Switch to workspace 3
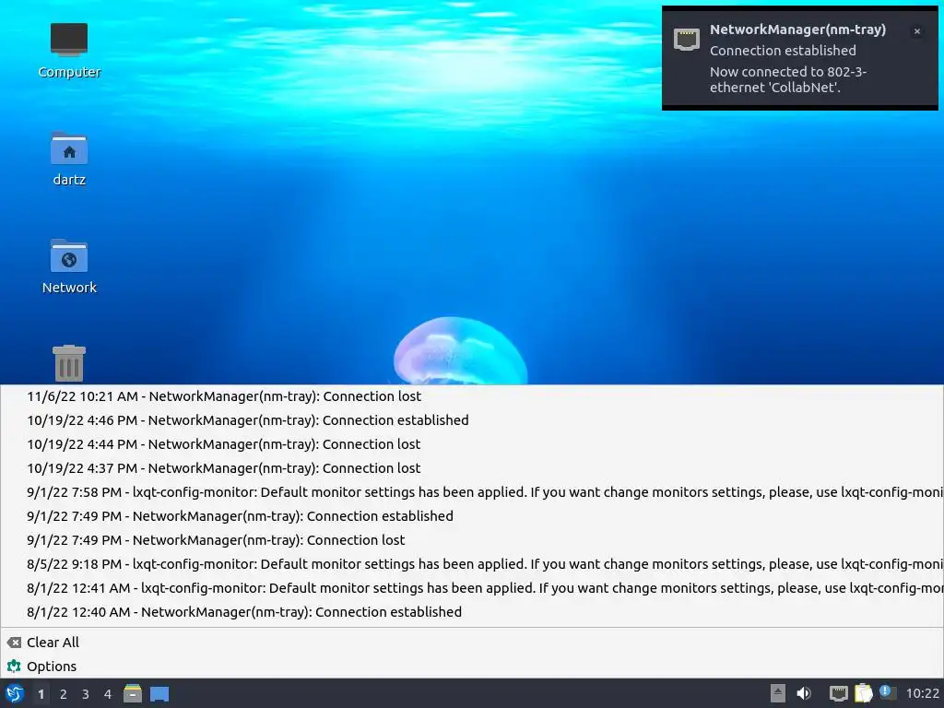This screenshot has height=708, width=944. click(x=86, y=694)
